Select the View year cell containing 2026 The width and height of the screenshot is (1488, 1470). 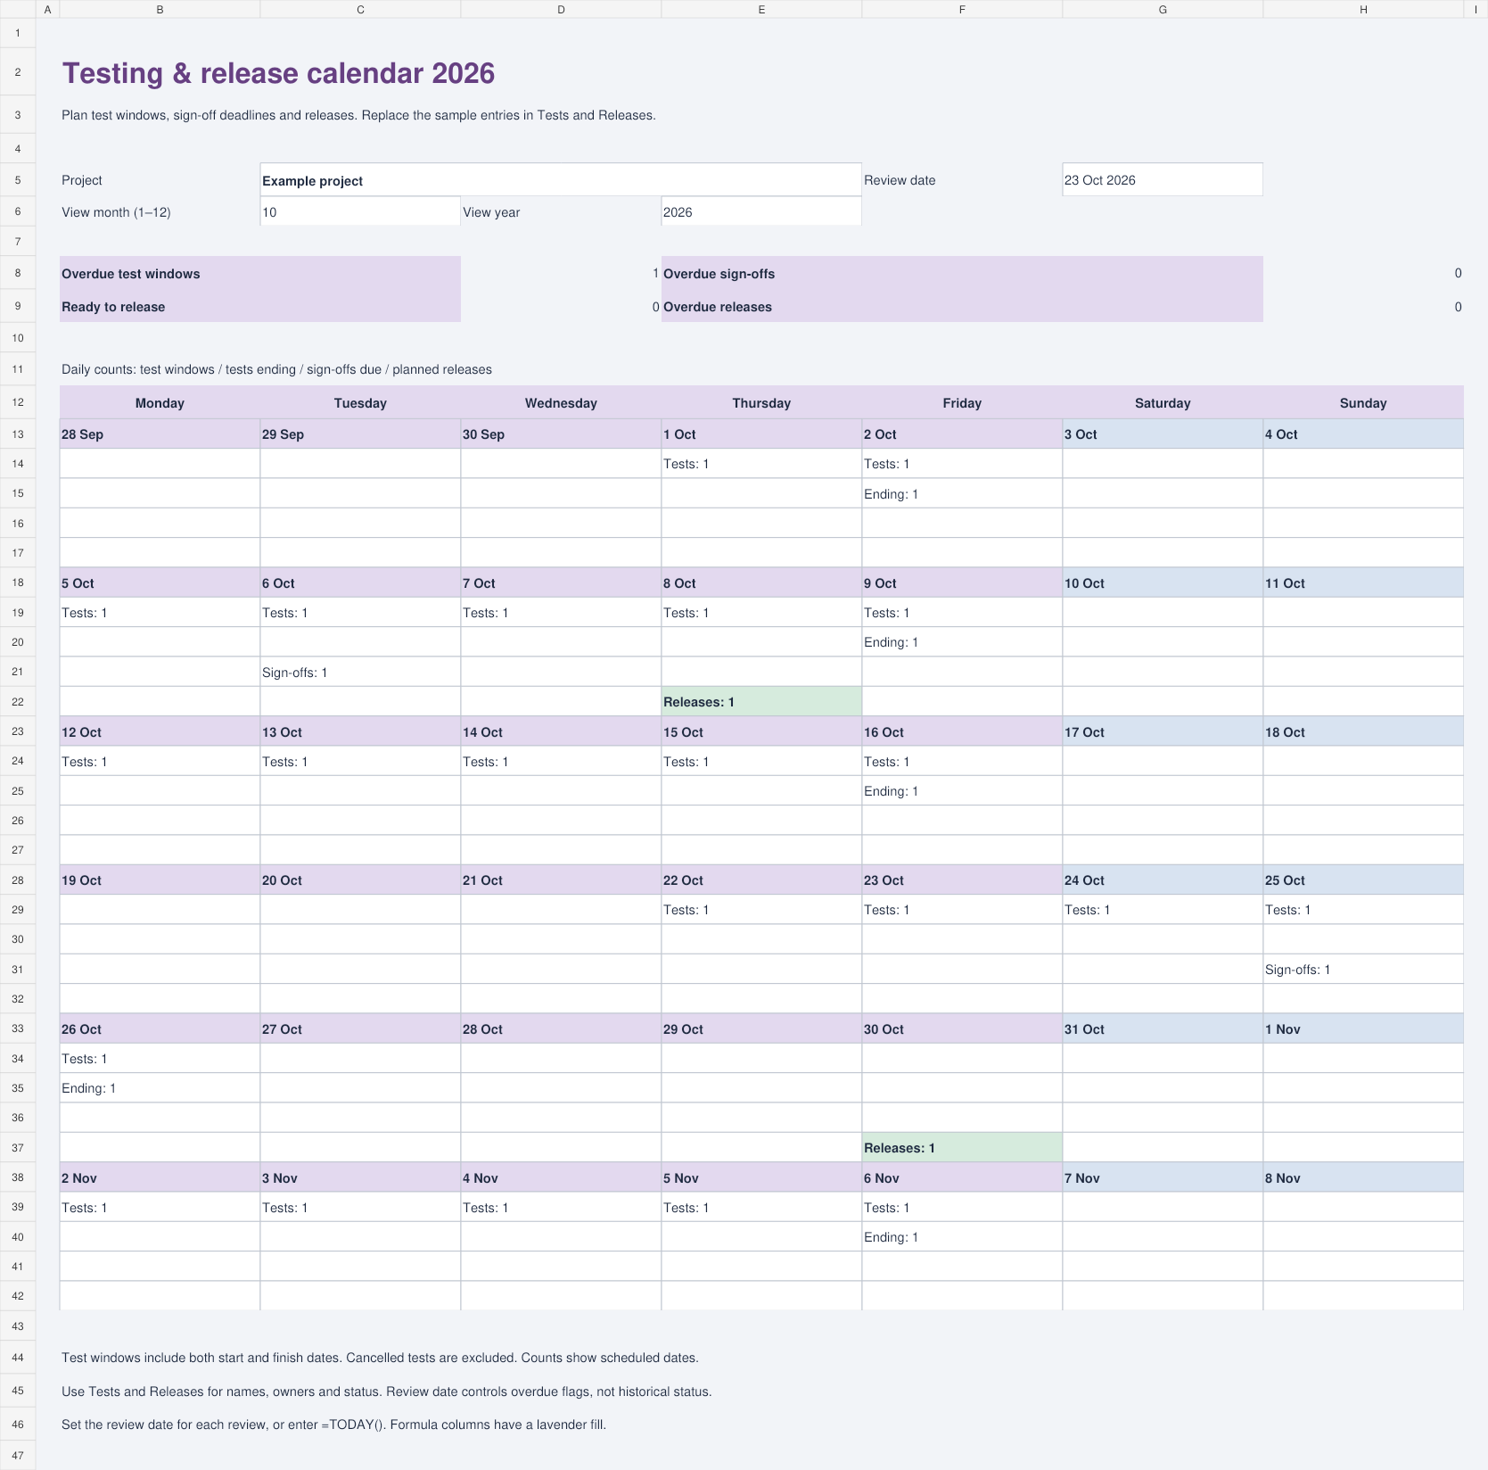pos(761,212)
